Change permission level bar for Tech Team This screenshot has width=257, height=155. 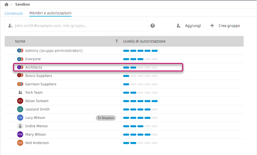tap(140, 93)
